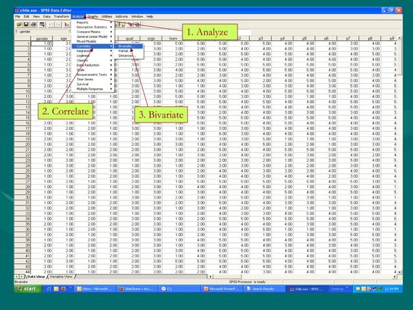Click the Save File toolbar icon

[x=26, y=25]
